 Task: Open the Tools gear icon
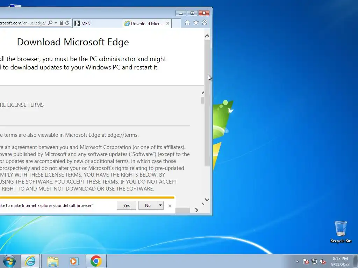205,22
